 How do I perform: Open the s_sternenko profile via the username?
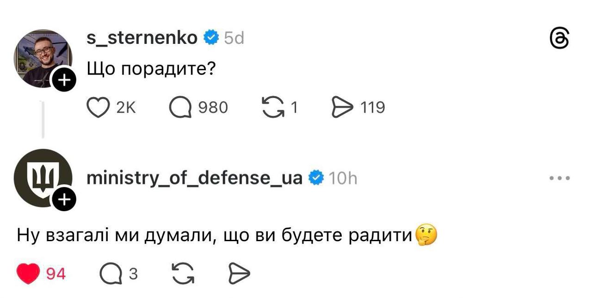pos(142,38)
